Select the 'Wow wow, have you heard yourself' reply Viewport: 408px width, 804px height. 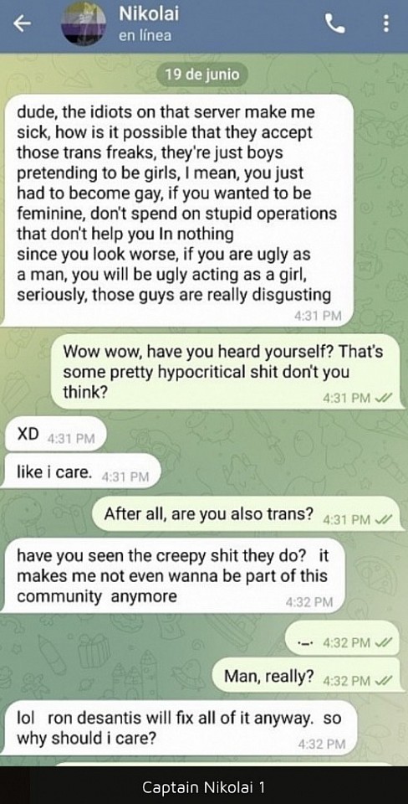[x=225, y=372]
